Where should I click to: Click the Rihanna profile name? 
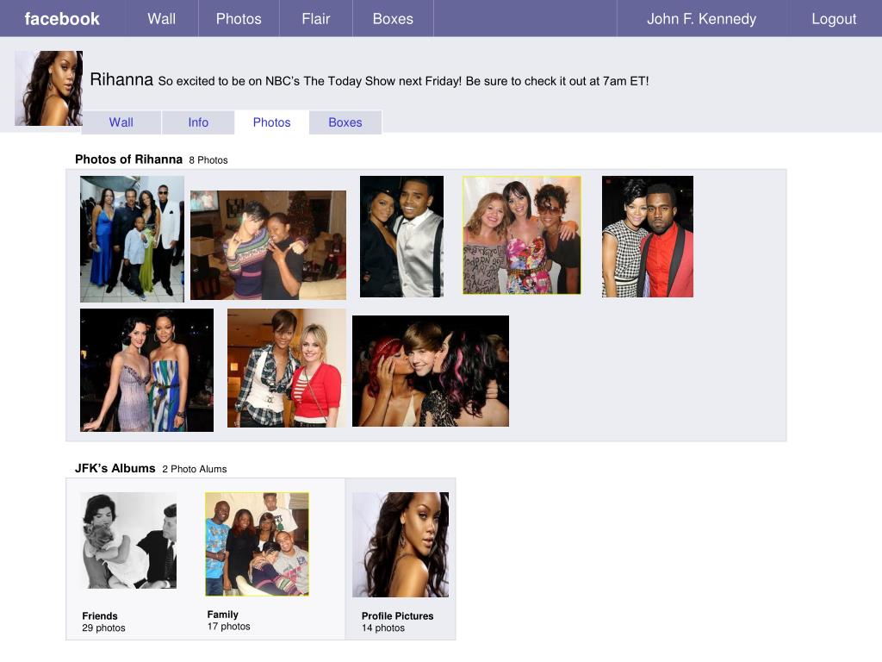click(121, 79)
